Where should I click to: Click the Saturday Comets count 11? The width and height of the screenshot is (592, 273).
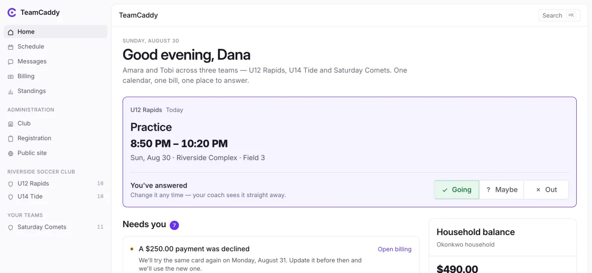click(x=100, y=227)
